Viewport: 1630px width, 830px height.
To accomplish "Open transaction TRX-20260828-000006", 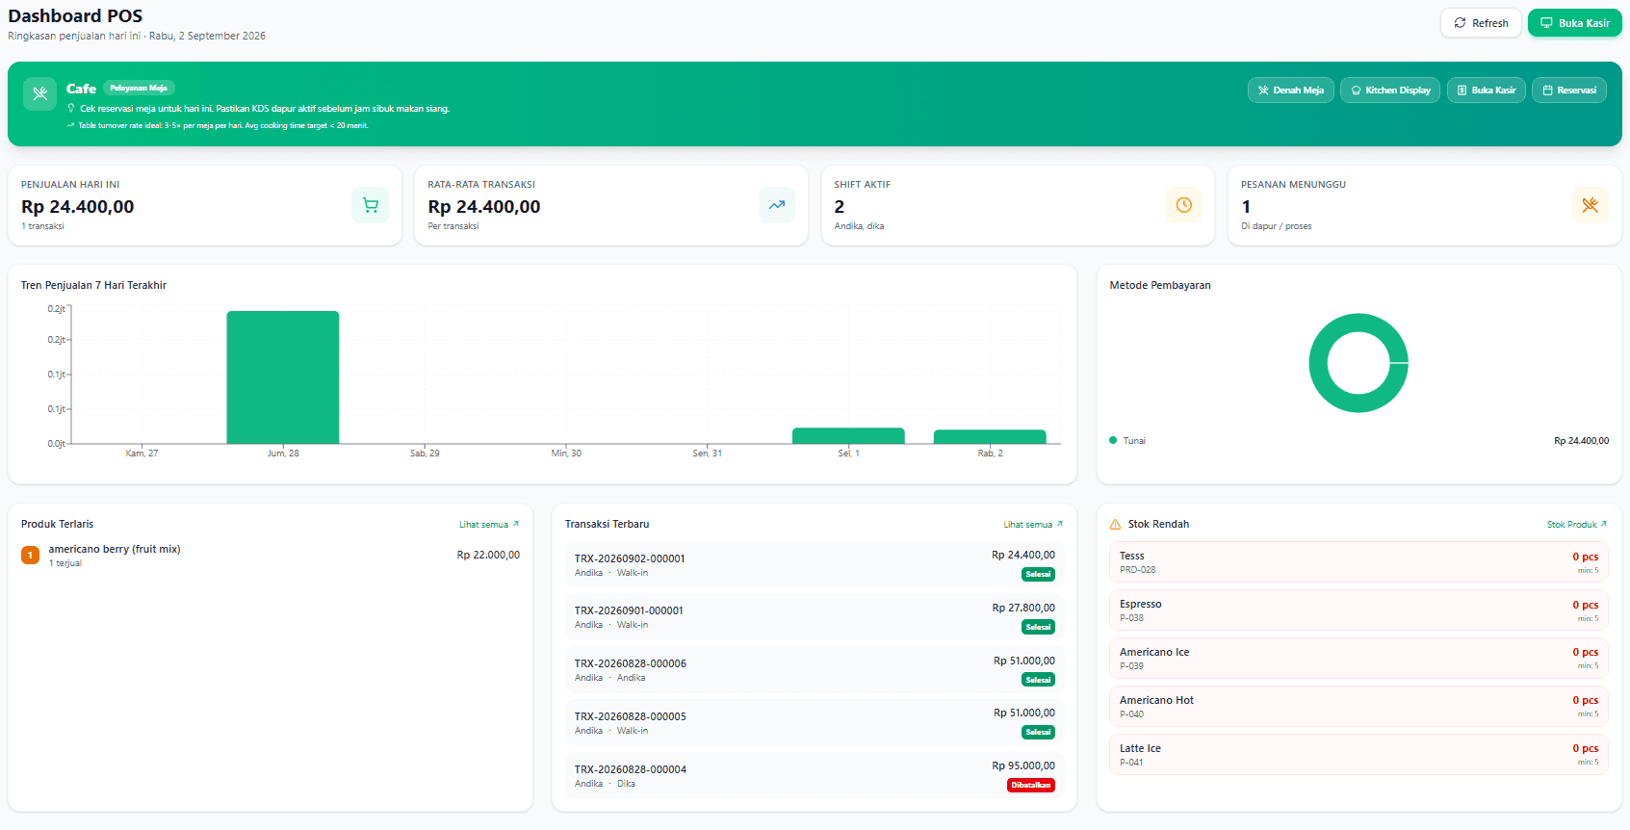I will click(815, 670).
